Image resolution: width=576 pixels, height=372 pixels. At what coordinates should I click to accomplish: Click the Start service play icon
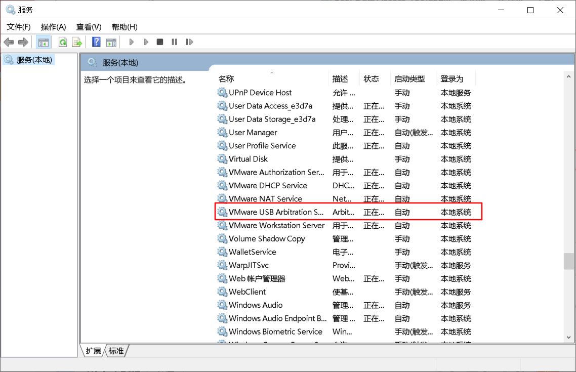(x=132, y=42)
